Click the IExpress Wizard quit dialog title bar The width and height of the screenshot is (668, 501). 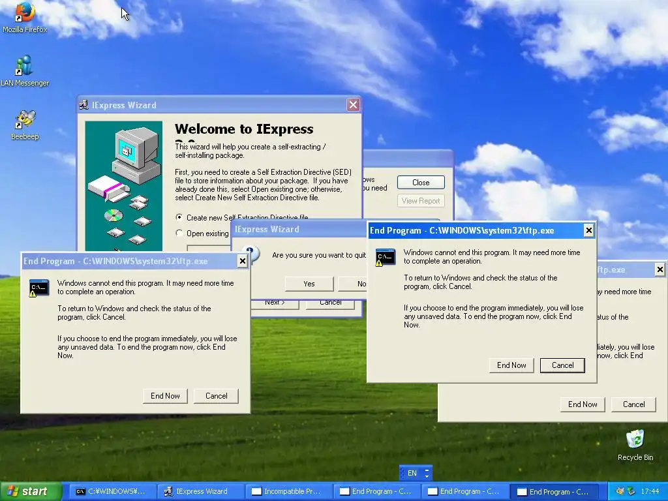tap(299, 229)
